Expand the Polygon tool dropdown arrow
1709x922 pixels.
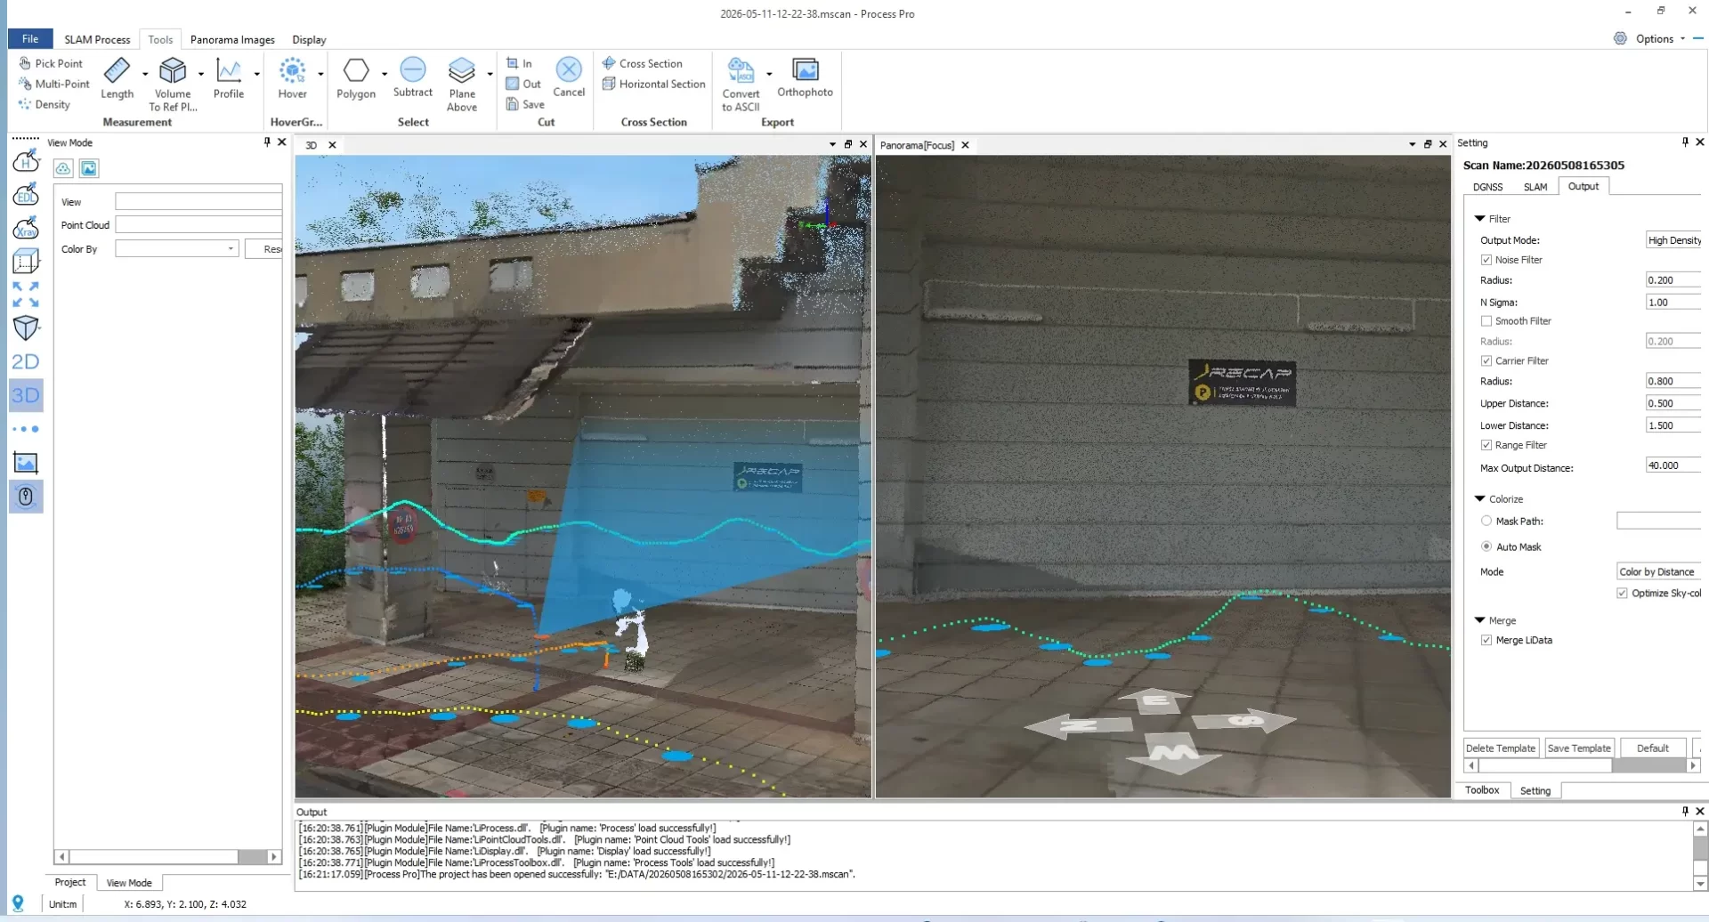point(385,74)
